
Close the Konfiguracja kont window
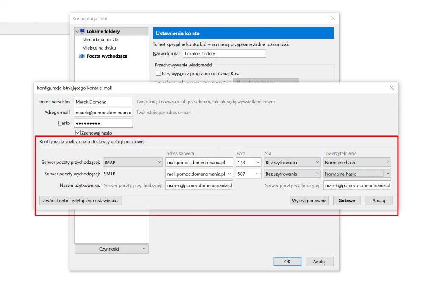pyautogui.click(x=333, y=19)
